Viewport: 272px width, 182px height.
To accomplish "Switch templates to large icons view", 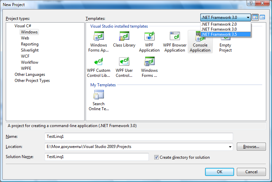I will click(255, 17).
